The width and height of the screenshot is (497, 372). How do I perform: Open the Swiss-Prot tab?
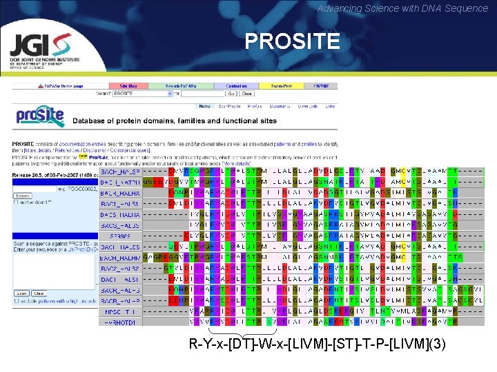281,85
